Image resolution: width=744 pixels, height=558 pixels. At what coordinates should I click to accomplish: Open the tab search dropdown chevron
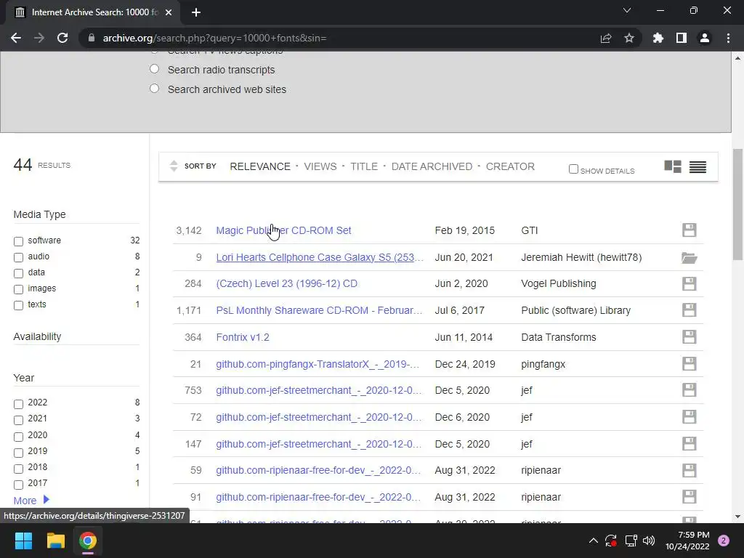[627, 10]
